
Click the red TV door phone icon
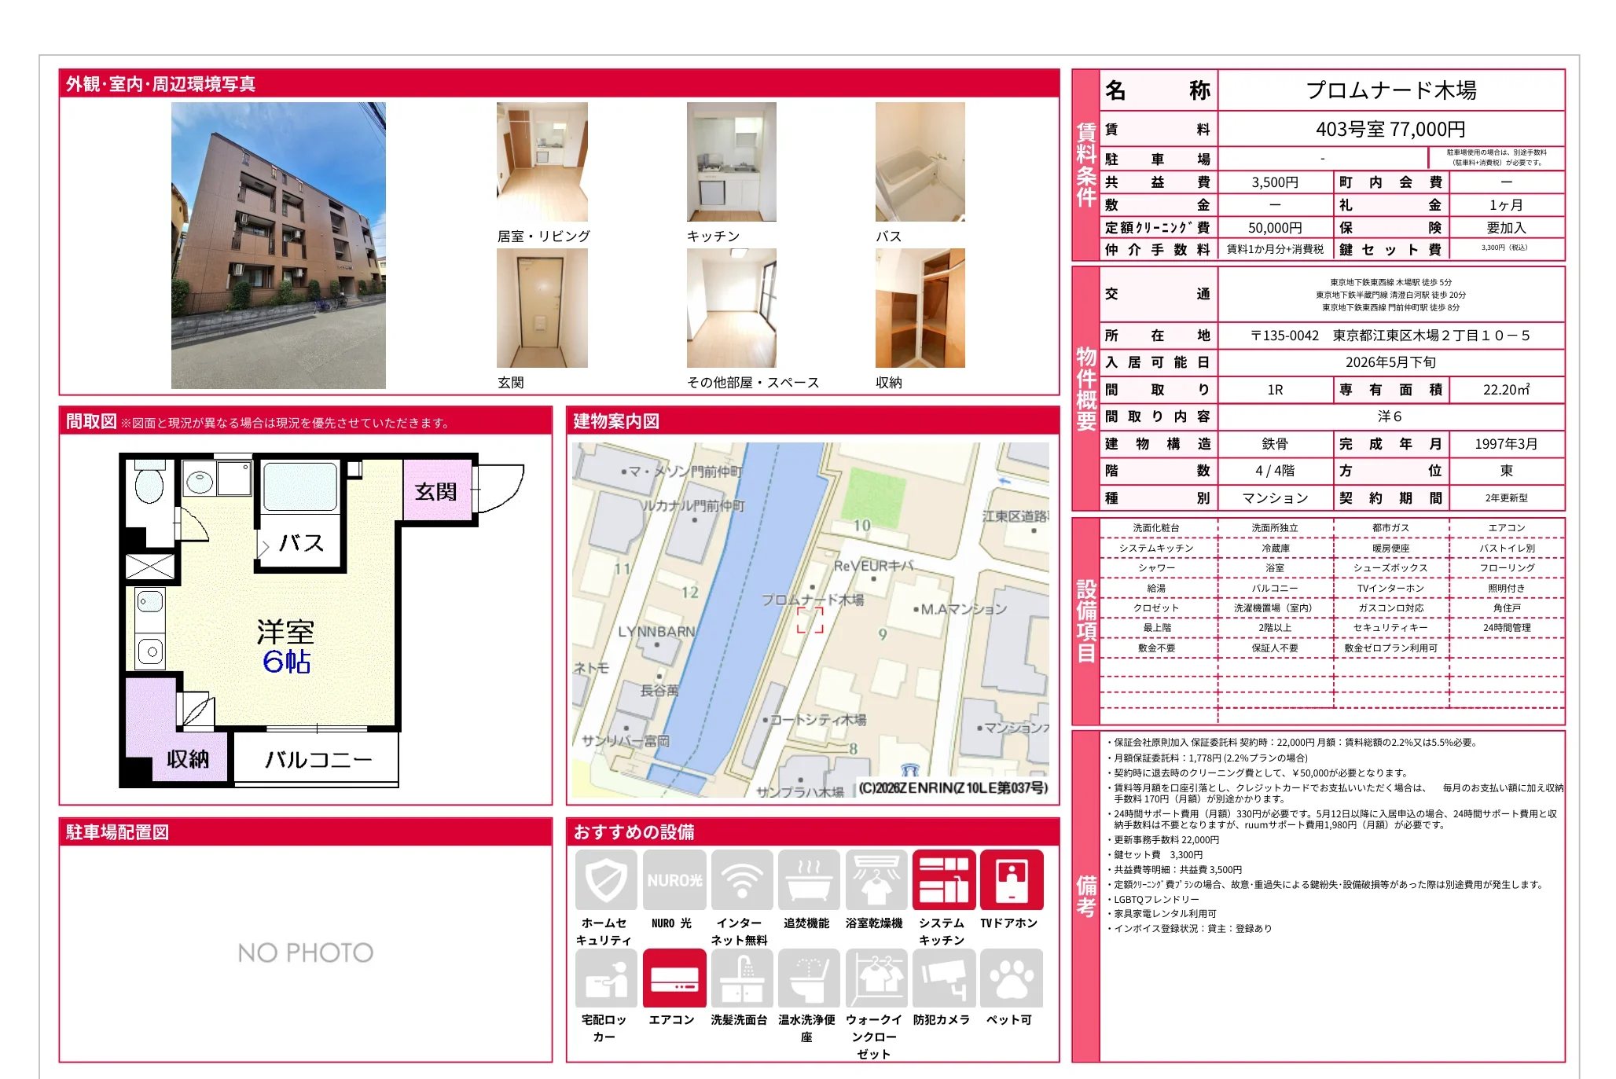[x=1012, y=880]
